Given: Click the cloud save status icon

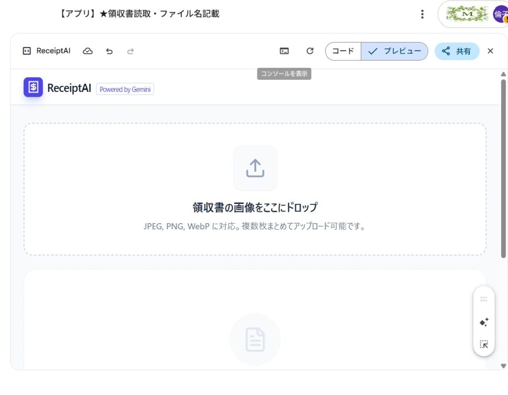Looking at the screenshot, I should [88, 51].
